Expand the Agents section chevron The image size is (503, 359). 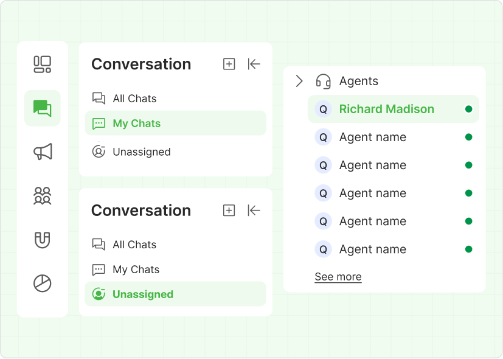(x=299, y=81)
